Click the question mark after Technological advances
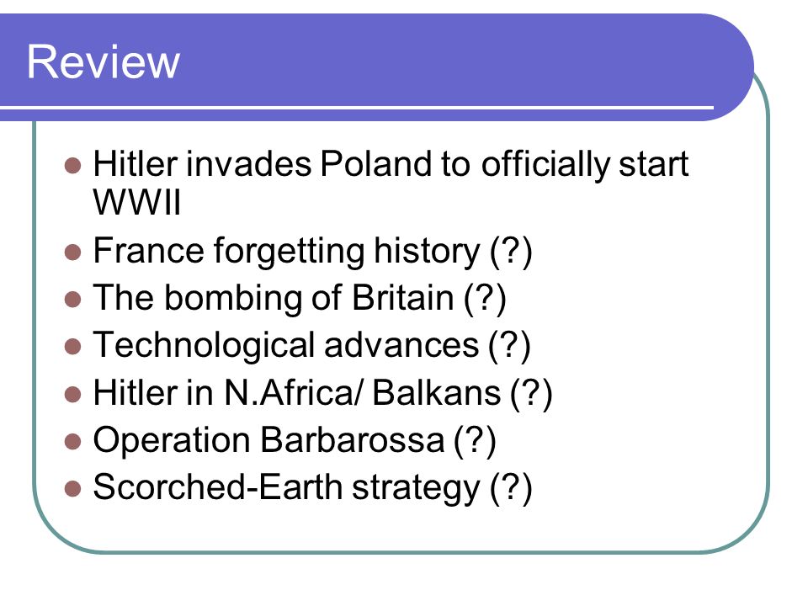Viewport: 808px width, 606px height. [x=509, y=346]
